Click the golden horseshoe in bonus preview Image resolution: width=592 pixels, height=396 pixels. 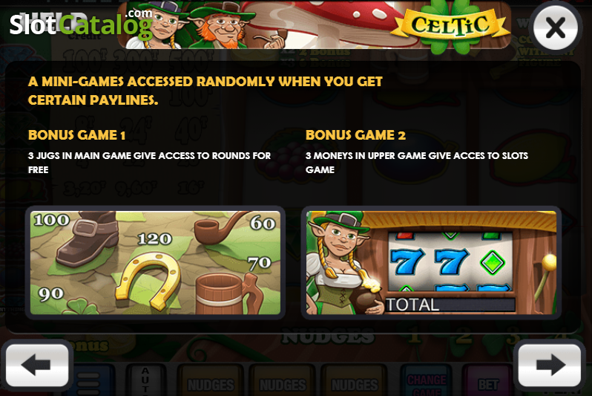[149, 281]
